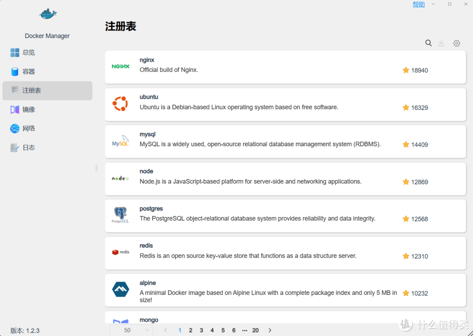Select the 注册表 registry menu item

click(47, 91)
